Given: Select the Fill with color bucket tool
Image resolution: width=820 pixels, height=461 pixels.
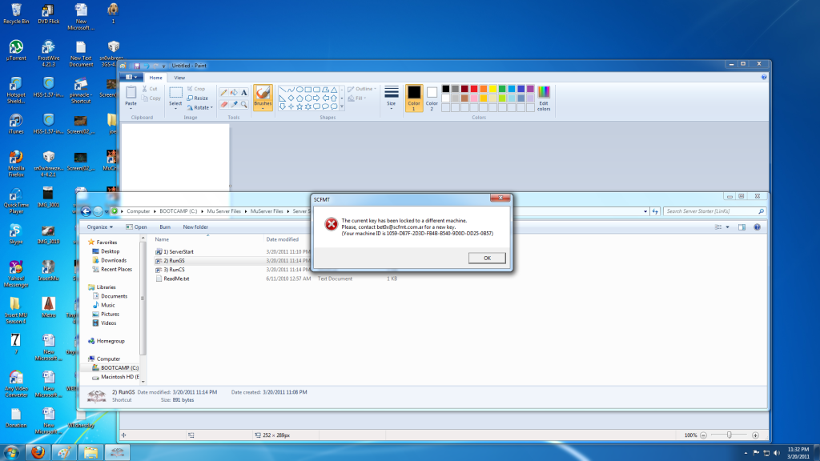Looking at the screenshot, I should point(234,93).
